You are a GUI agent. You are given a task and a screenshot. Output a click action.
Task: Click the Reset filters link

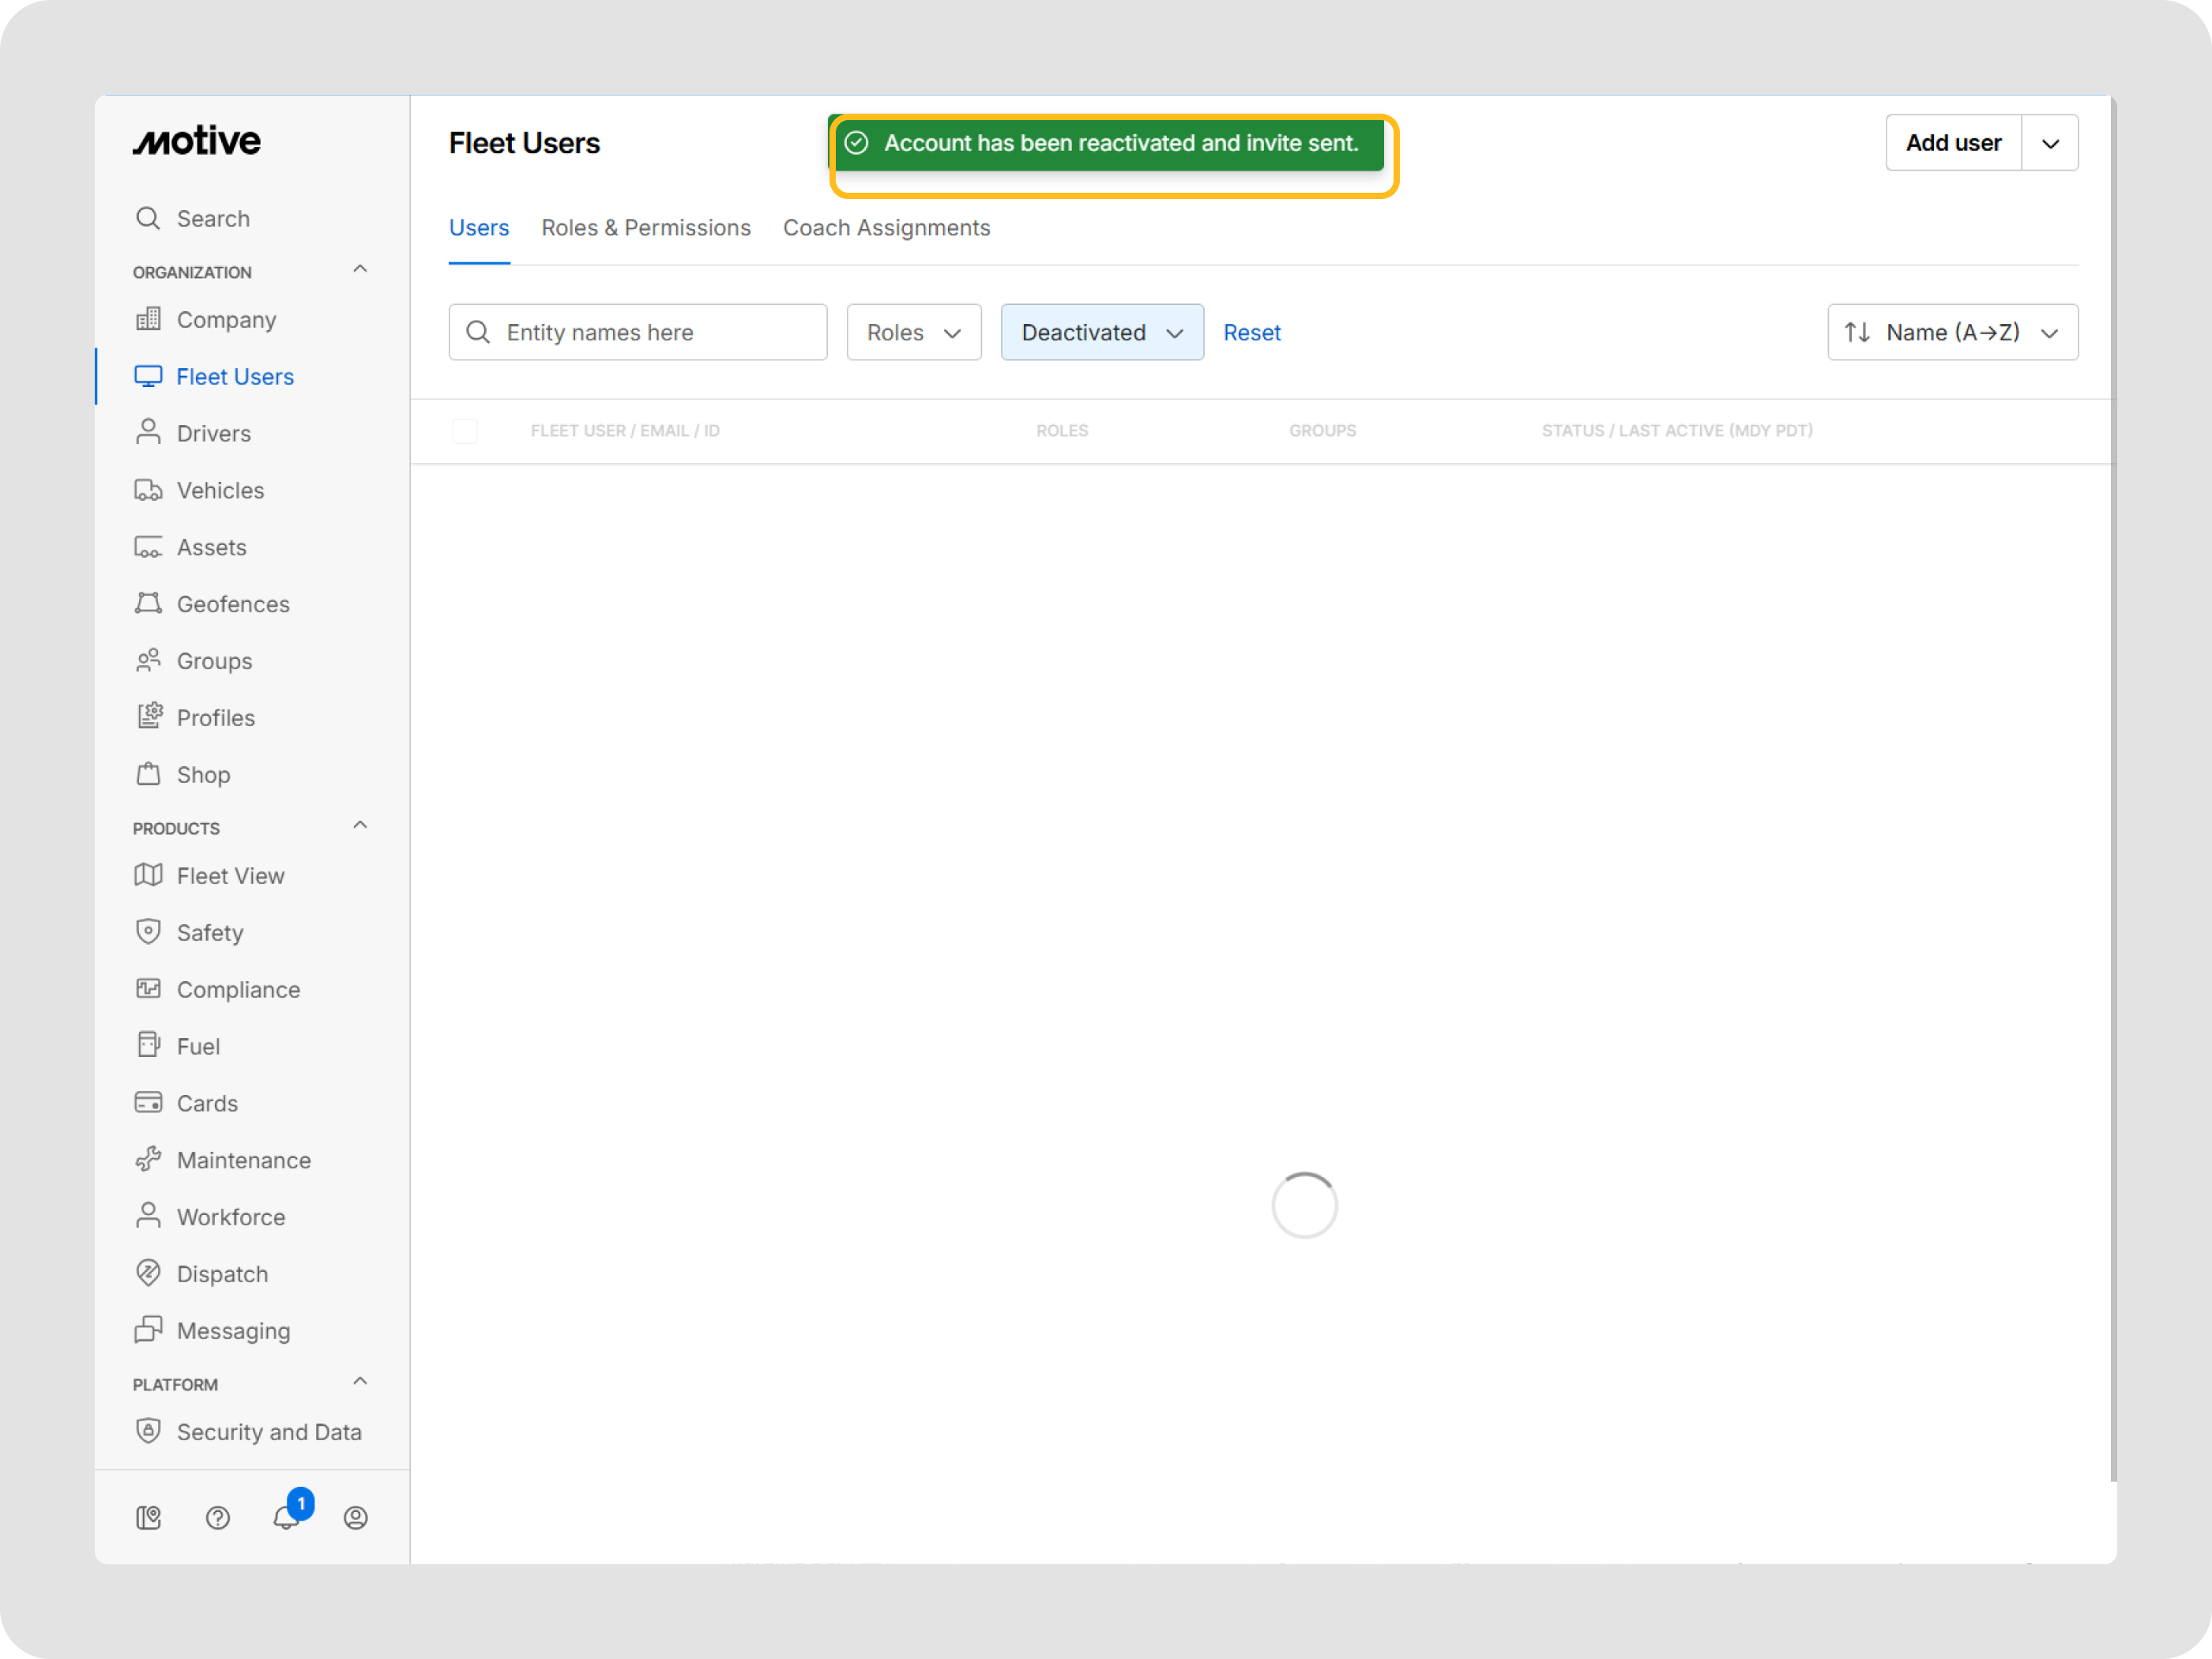coord(1251,332)
